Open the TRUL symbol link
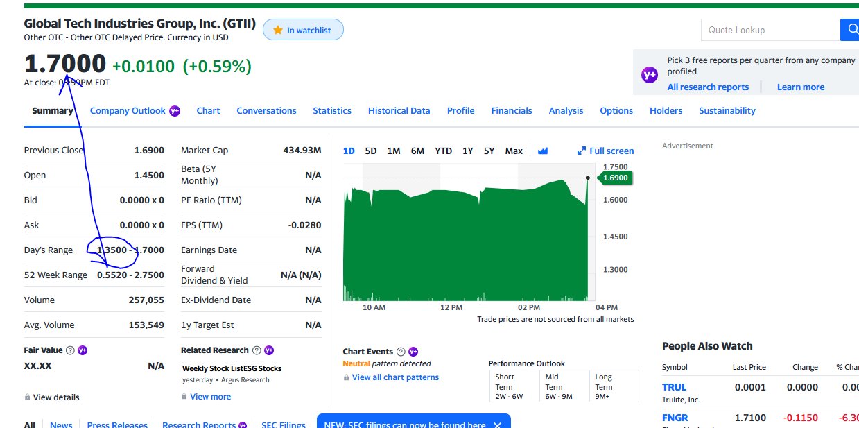This screenshot has width=859, height=428. point(674,387)
